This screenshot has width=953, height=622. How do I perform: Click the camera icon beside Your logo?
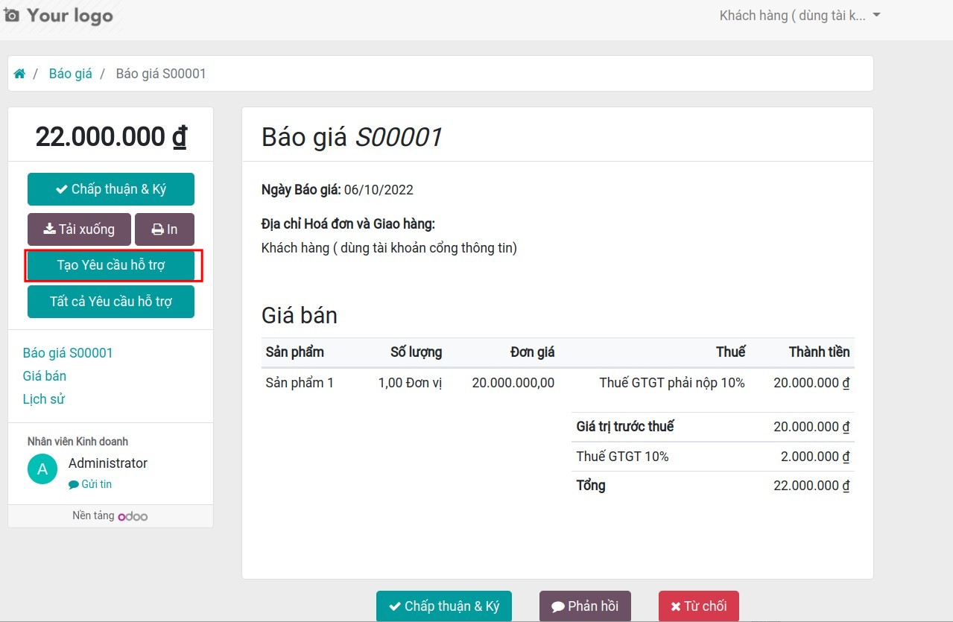click(x=11, y=15)
